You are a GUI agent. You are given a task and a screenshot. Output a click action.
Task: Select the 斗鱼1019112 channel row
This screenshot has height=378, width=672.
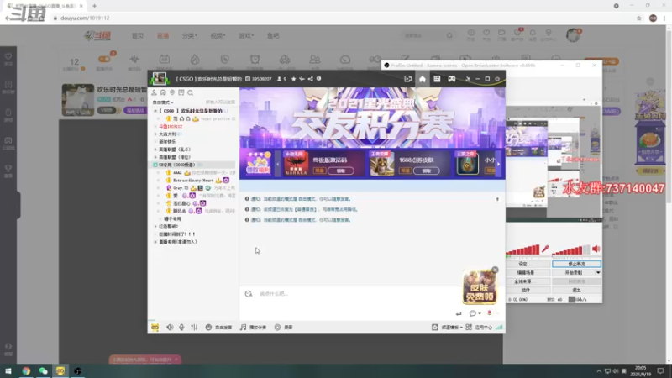pos(171,127)
